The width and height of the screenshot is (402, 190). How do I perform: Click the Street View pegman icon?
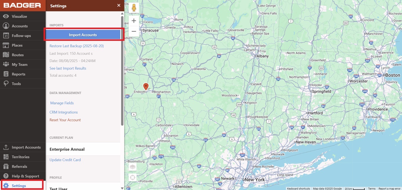coord(134,8)
